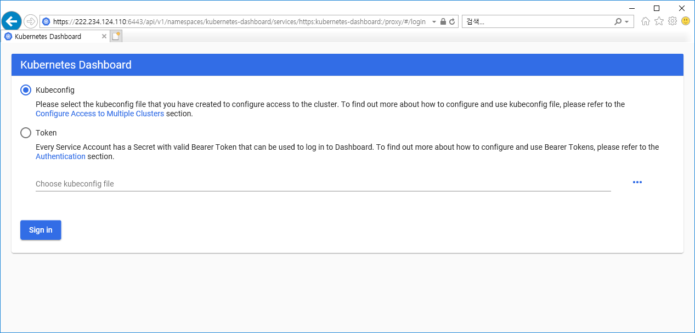Select the Token radio button
The height and width of the screenshot is (333, 695).
(26, 133)
